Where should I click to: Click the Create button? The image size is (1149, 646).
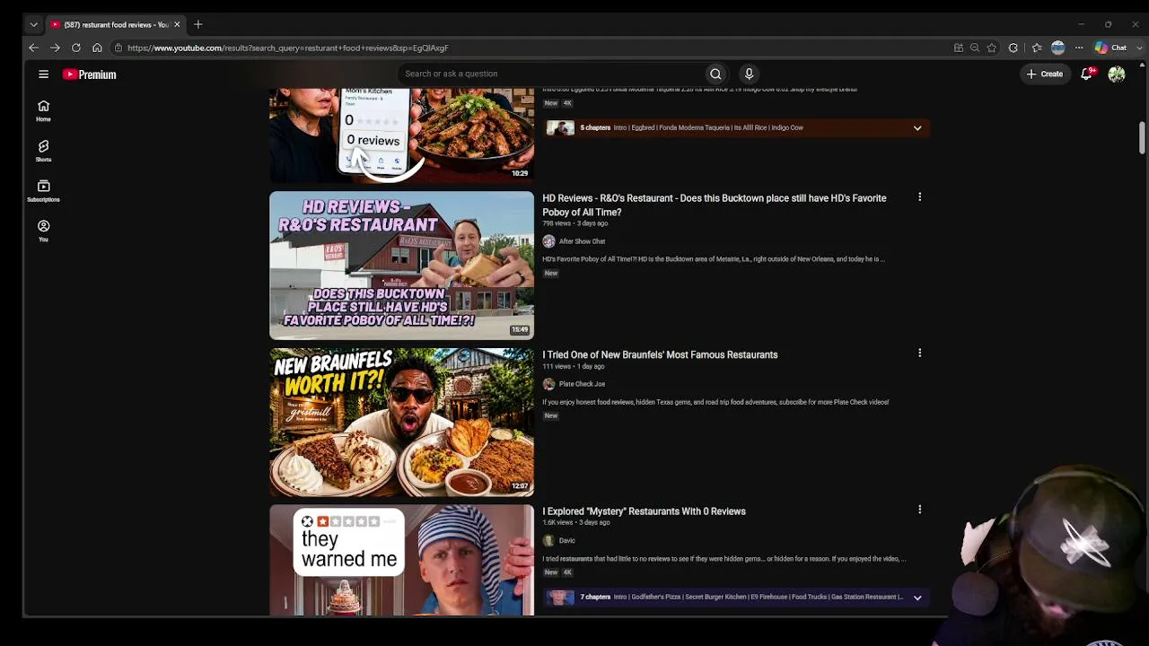(x=1045, y=74)
